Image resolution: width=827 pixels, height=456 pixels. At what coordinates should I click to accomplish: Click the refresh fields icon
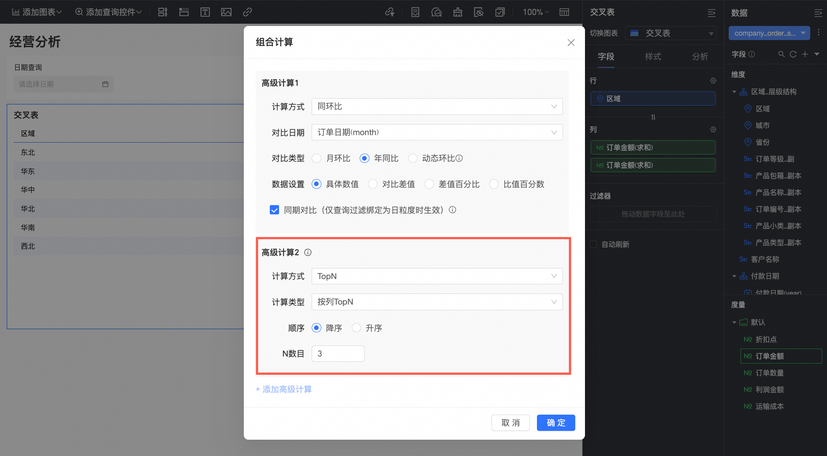click(x=793, y=54)
